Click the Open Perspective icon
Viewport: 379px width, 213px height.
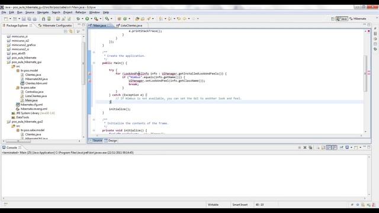point(333,18)
